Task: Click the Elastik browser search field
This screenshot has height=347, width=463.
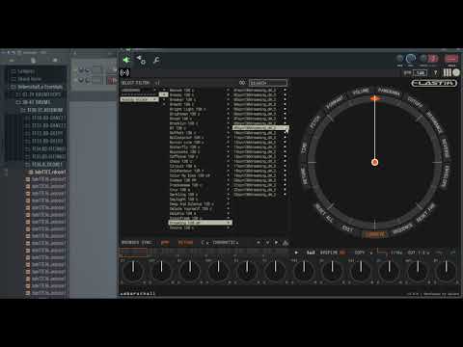Action: coord(268,83)
